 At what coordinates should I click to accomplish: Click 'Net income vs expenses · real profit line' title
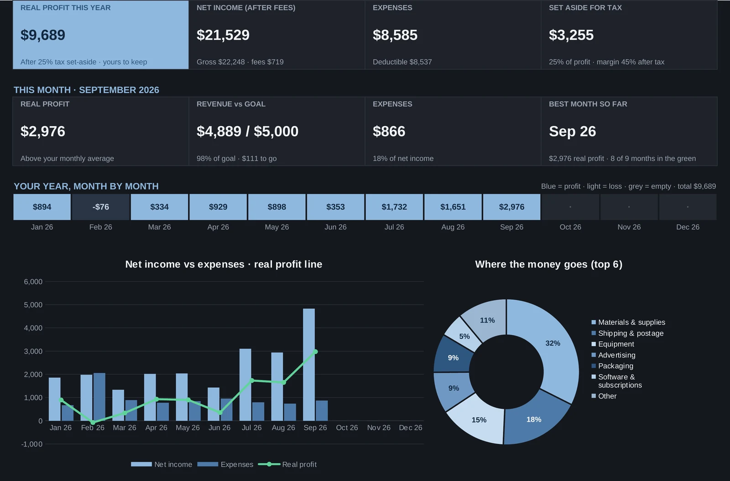[x=224, y=264]
